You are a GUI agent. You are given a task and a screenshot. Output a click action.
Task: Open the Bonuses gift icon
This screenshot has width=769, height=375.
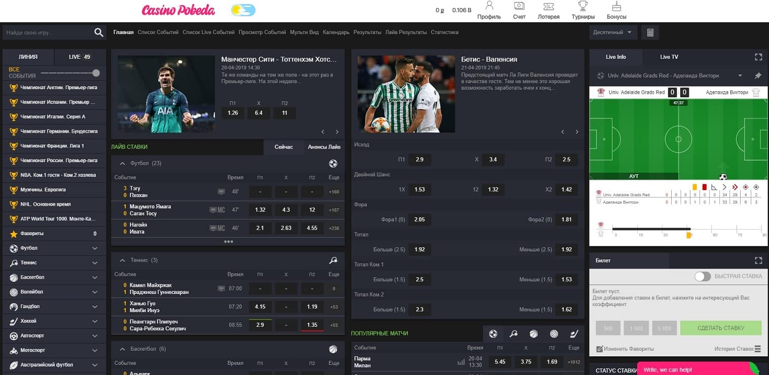tap(616, 7)
